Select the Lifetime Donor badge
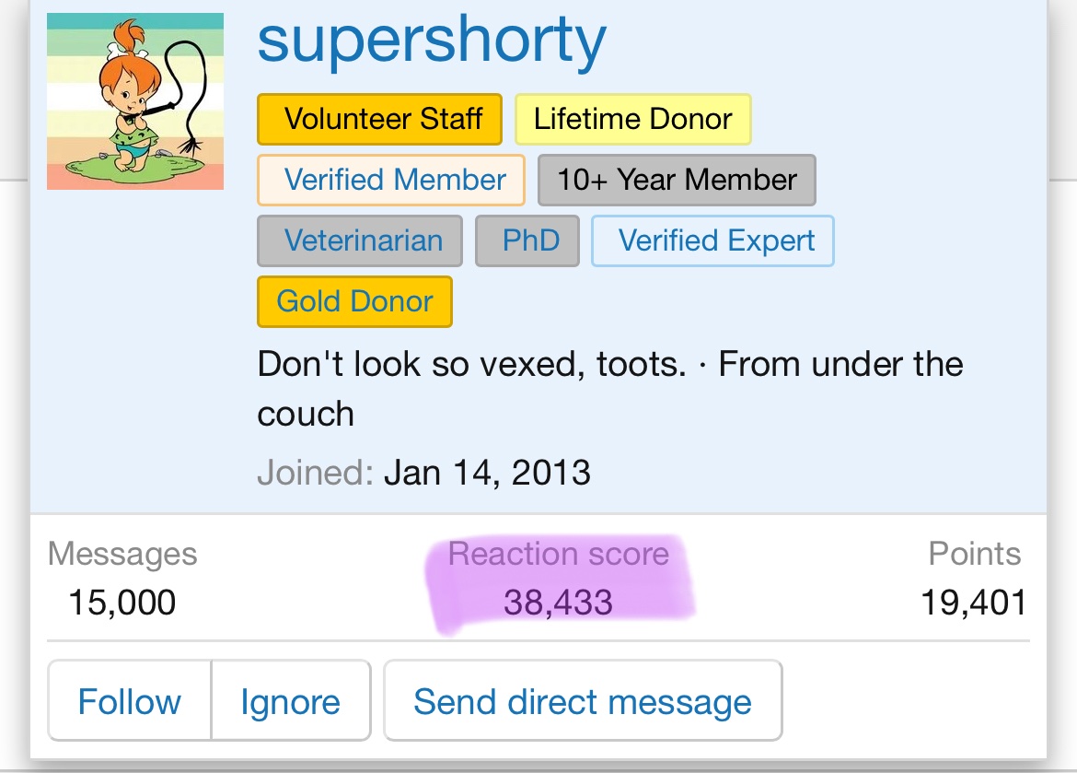This screenshot has width=1077, height=773. 632,119
